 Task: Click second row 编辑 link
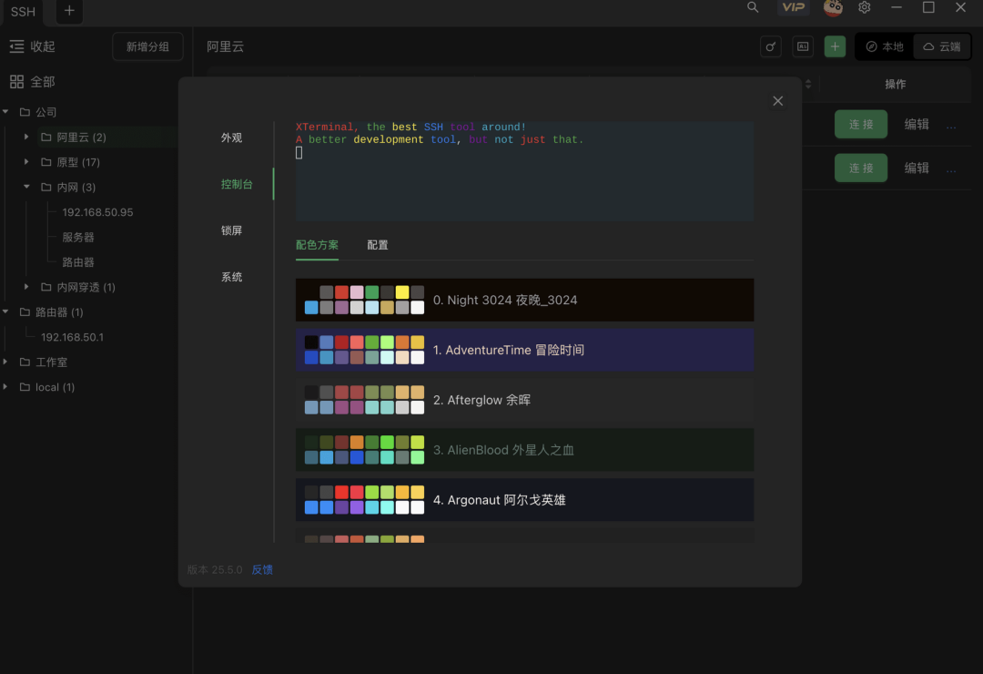(917, 168)
